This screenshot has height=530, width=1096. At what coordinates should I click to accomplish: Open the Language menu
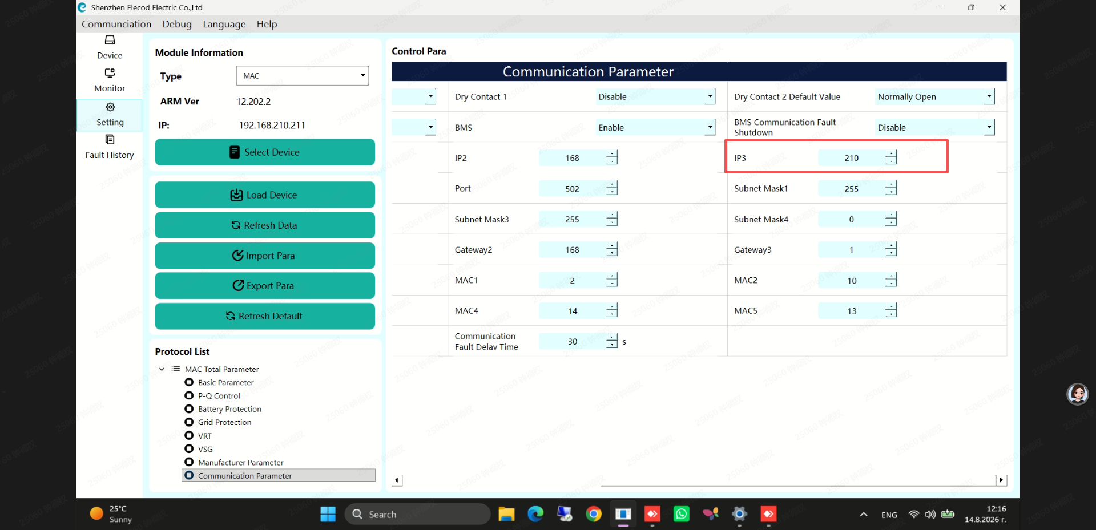224,24
